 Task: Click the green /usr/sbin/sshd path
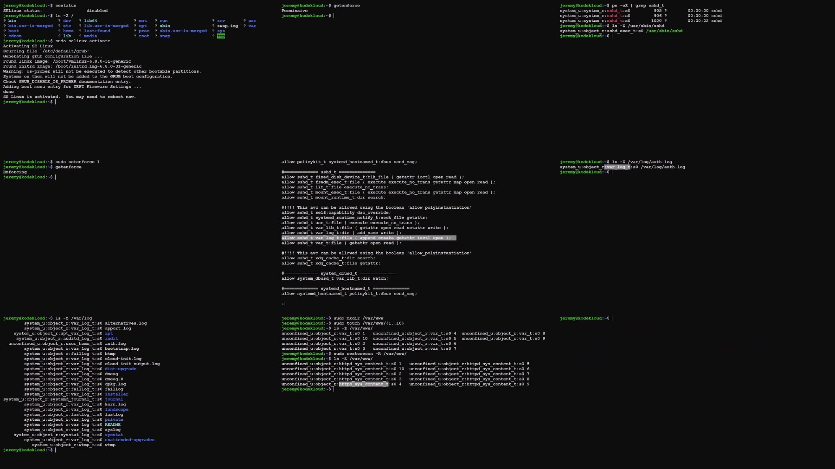pos(664,31)
